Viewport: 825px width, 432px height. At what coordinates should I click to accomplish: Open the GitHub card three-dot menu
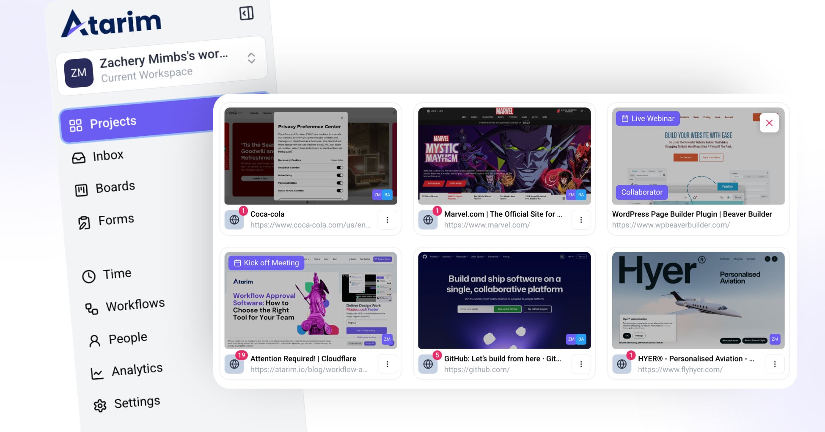(x=581, y=364)
